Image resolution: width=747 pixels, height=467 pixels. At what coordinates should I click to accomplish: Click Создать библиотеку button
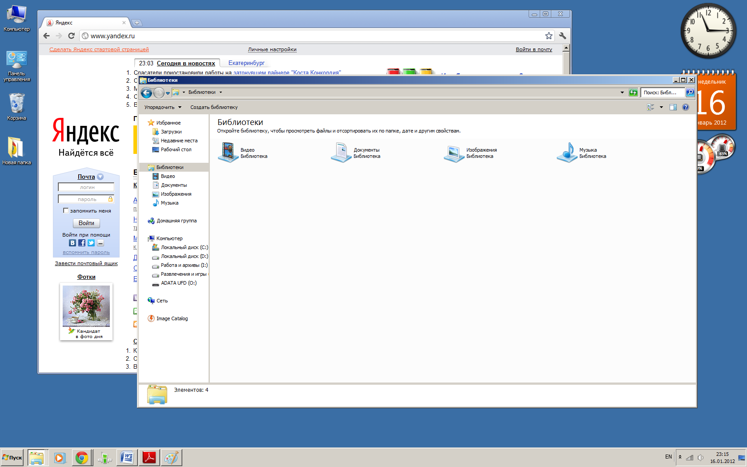(x=214, y=107)
